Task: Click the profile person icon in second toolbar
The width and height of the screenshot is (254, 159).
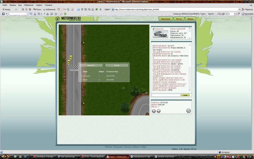Action: pyautogui.click(x=35, y=14)
